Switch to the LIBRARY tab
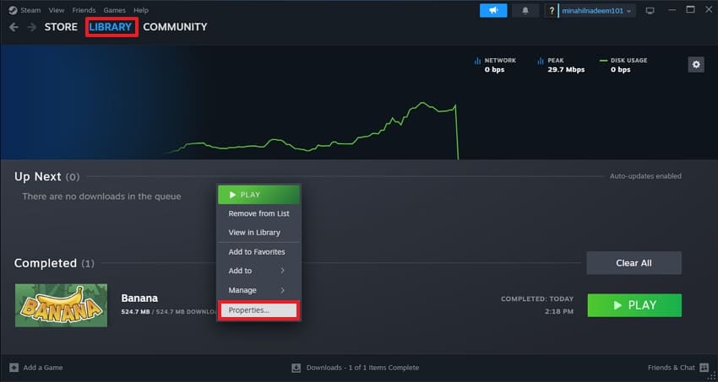 [x=111, y=27]
